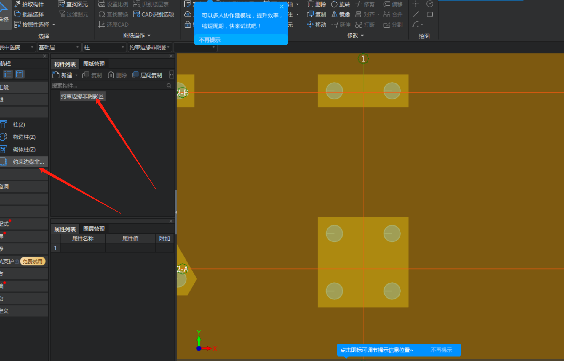Close the properties panel
Screen dimensions: 564x361
pos(171,221)
